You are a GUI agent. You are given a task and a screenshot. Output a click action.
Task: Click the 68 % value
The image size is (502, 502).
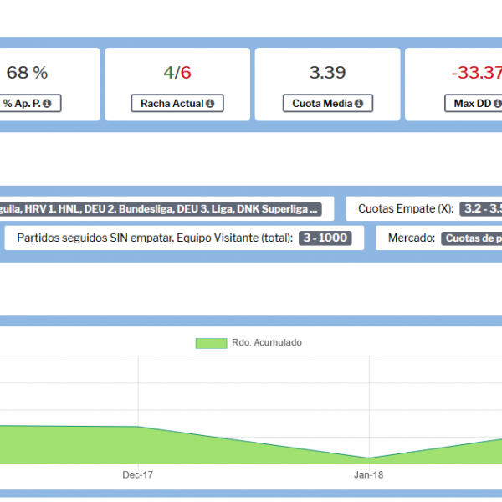click(28, 72)
